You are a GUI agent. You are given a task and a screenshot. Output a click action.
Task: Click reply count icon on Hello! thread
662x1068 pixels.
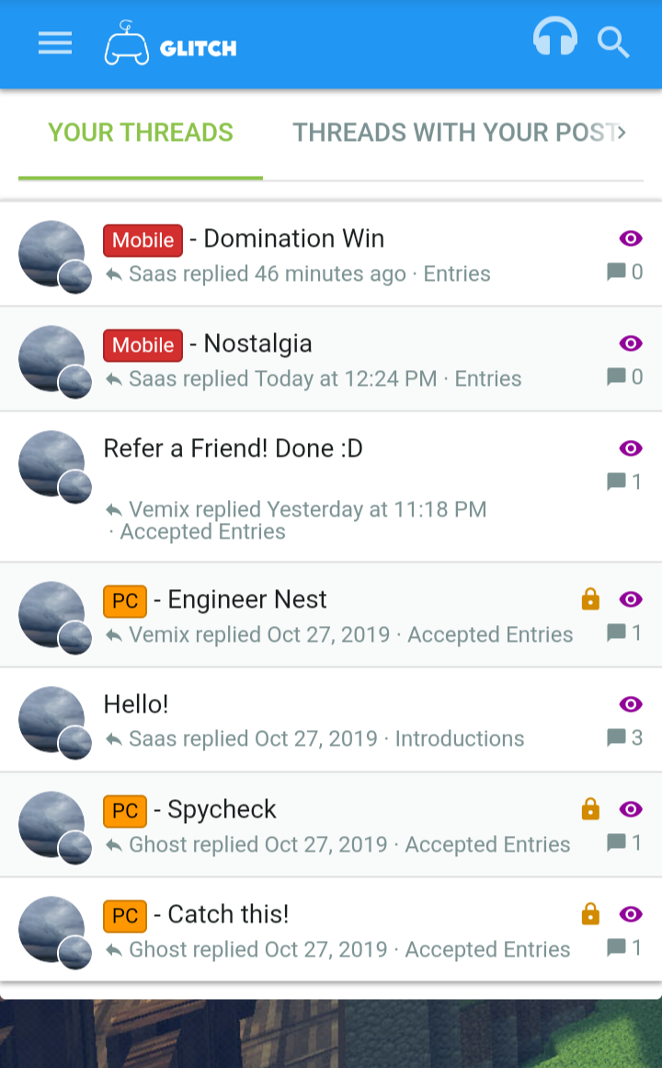617,737
